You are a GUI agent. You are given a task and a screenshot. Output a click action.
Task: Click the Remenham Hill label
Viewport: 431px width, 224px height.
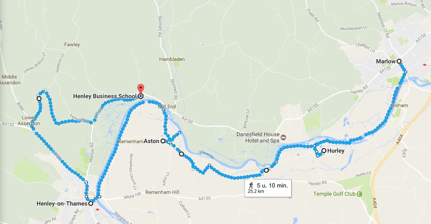click(x=162, y=192)
